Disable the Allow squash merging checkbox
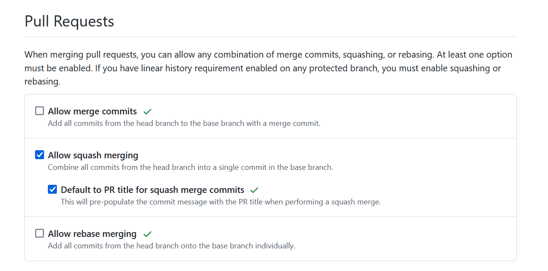 coord(39,154)
